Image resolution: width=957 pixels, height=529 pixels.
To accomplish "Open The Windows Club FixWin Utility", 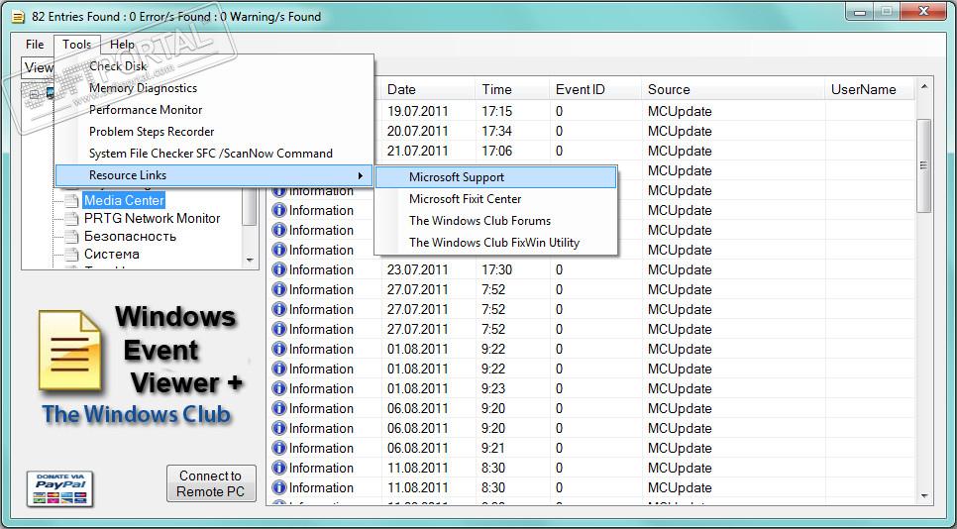I will tap(495, 243).
